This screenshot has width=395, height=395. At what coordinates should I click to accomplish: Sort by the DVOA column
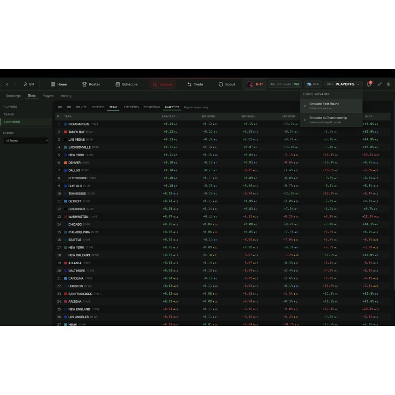[x=370, y=117]
